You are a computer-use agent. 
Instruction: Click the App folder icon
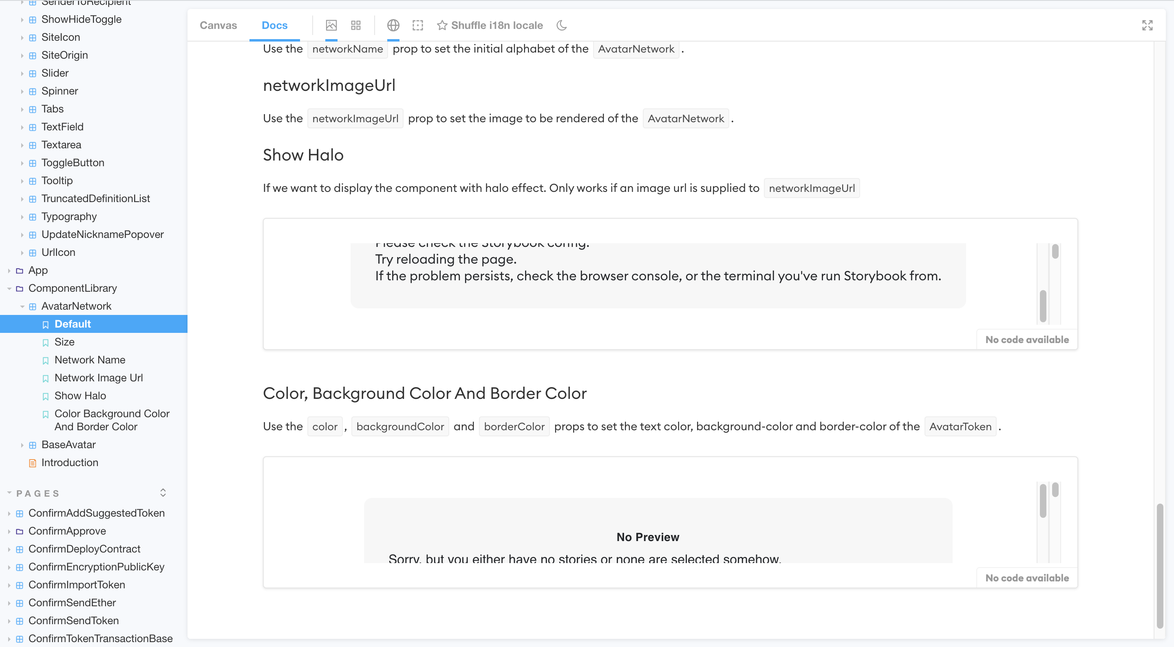pyautogui.click(x=20, y=271)
